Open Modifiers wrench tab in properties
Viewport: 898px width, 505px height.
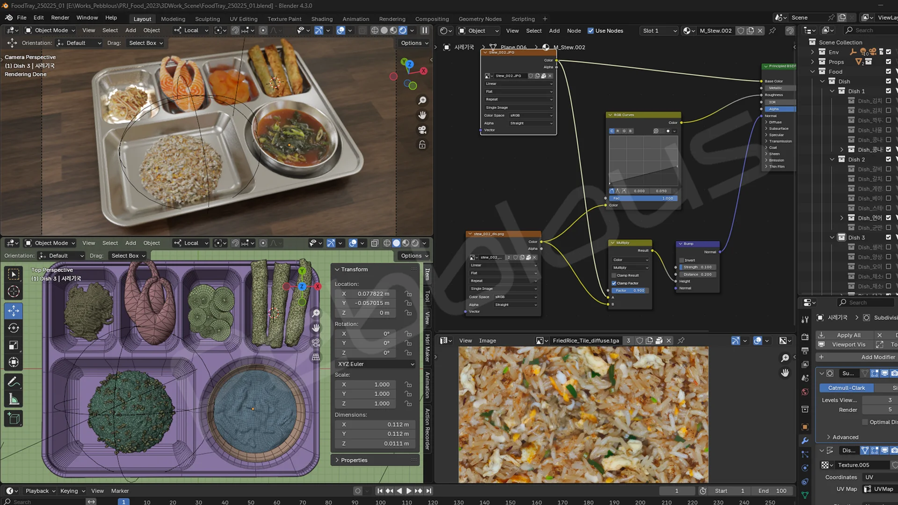click(805, 440)
